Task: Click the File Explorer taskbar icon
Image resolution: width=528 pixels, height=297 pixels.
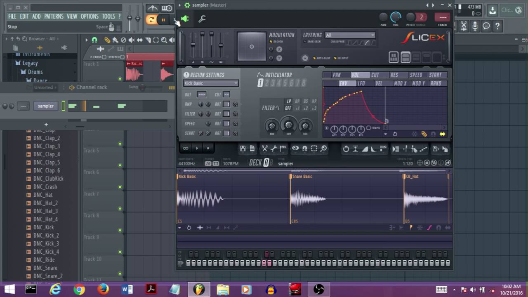Action: 223,290
